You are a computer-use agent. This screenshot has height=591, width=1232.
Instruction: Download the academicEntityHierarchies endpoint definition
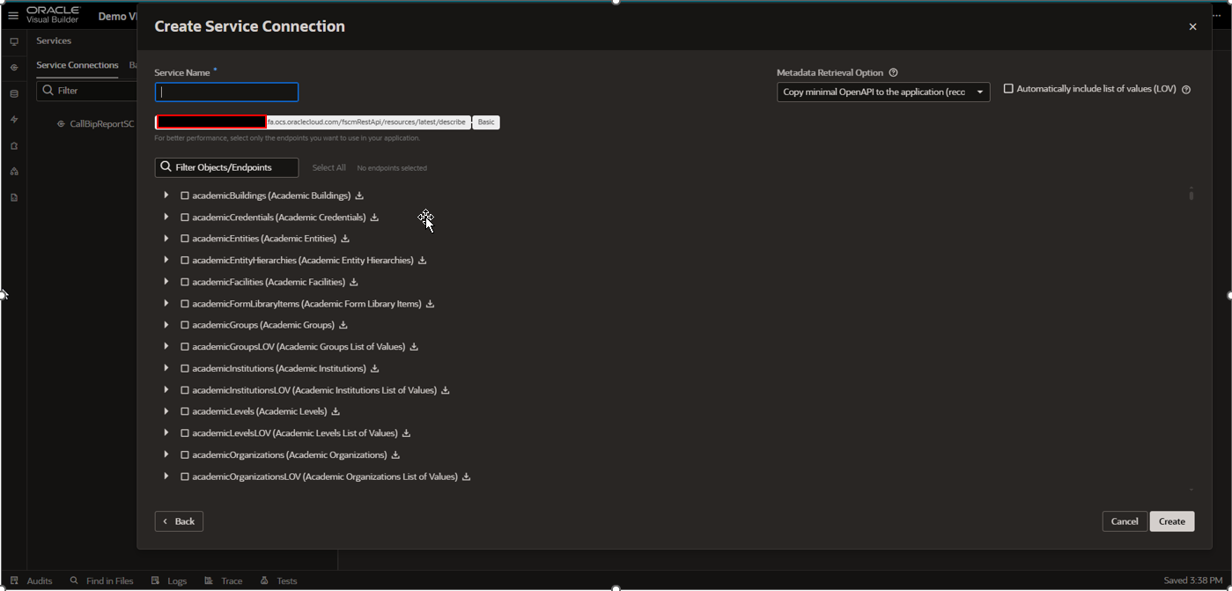(x=422, y=261)
